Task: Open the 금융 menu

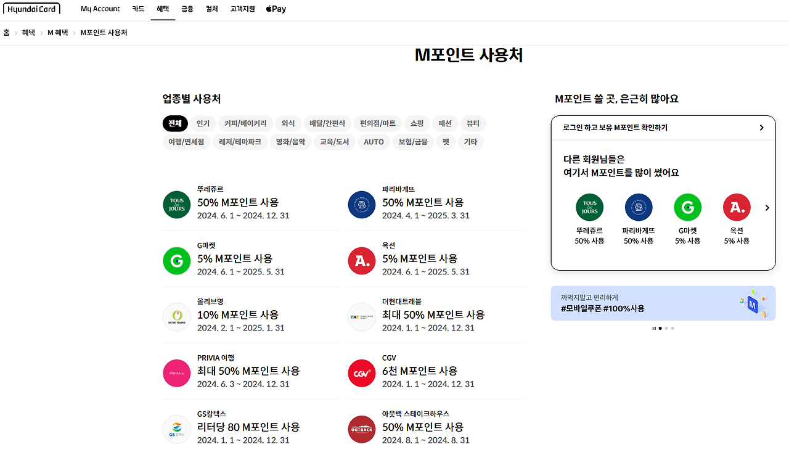Action: [187, 9]
